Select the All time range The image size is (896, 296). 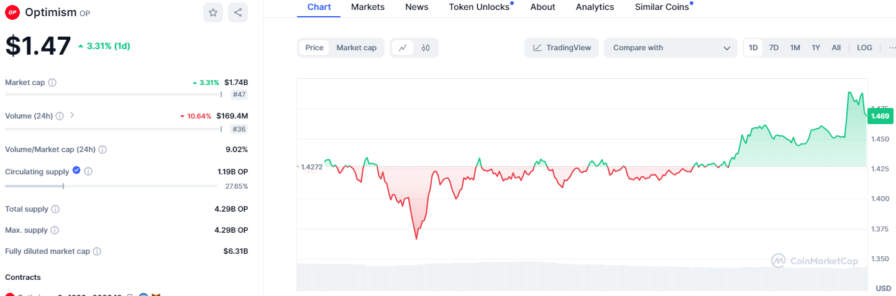836,48
